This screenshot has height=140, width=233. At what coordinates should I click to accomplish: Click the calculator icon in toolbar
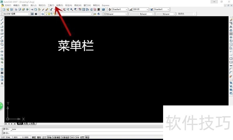pyautogui.click(x=98, y=9)
